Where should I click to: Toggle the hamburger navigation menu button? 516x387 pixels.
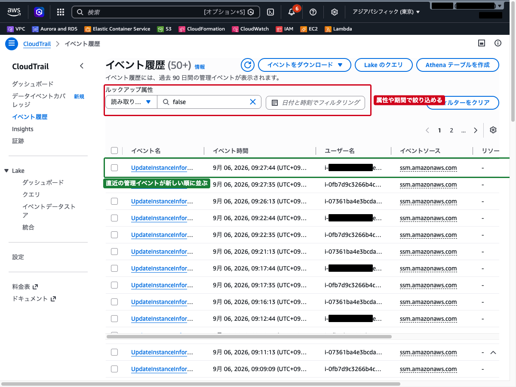click(12, 43)
